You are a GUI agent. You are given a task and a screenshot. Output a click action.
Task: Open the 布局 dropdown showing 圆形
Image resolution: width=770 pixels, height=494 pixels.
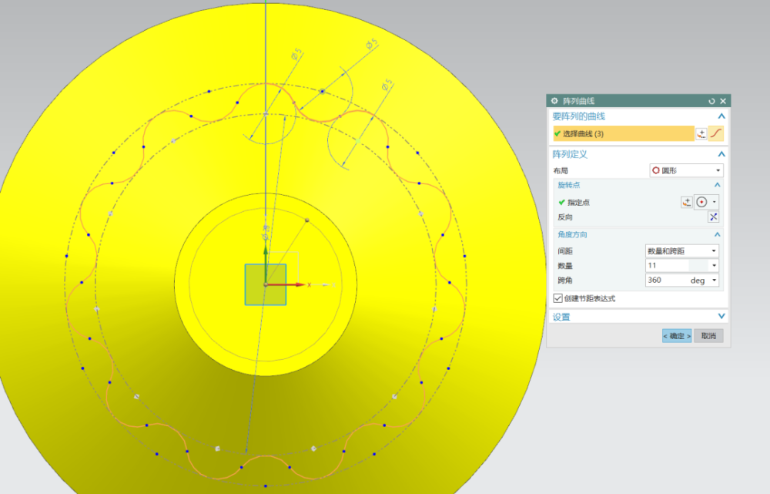click(x=686, y=170)
